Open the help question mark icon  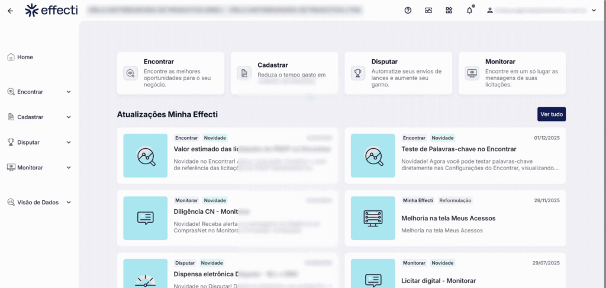click(408, 11)
